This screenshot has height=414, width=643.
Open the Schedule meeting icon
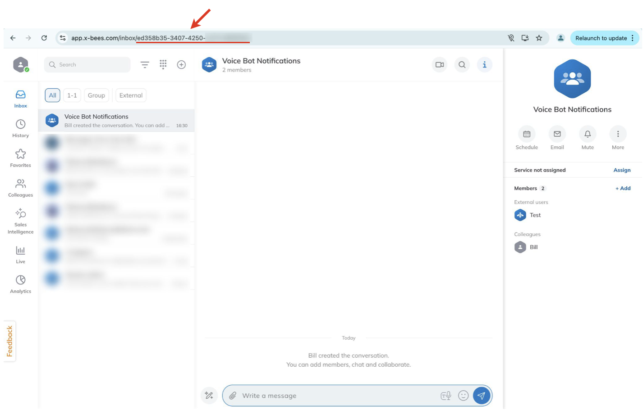[x=526, y=134]
